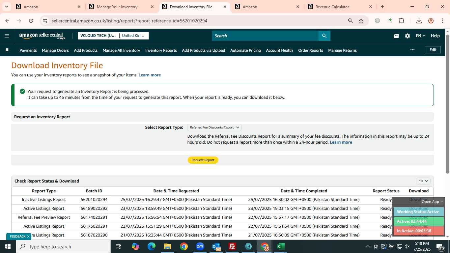This screenshot has width=450, height=253.
Task: Close the FEEDBACK tab with X
Action: pos(28,237)
